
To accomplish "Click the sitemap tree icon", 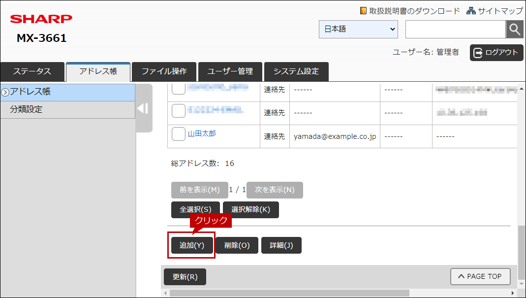I will point(471,11).
